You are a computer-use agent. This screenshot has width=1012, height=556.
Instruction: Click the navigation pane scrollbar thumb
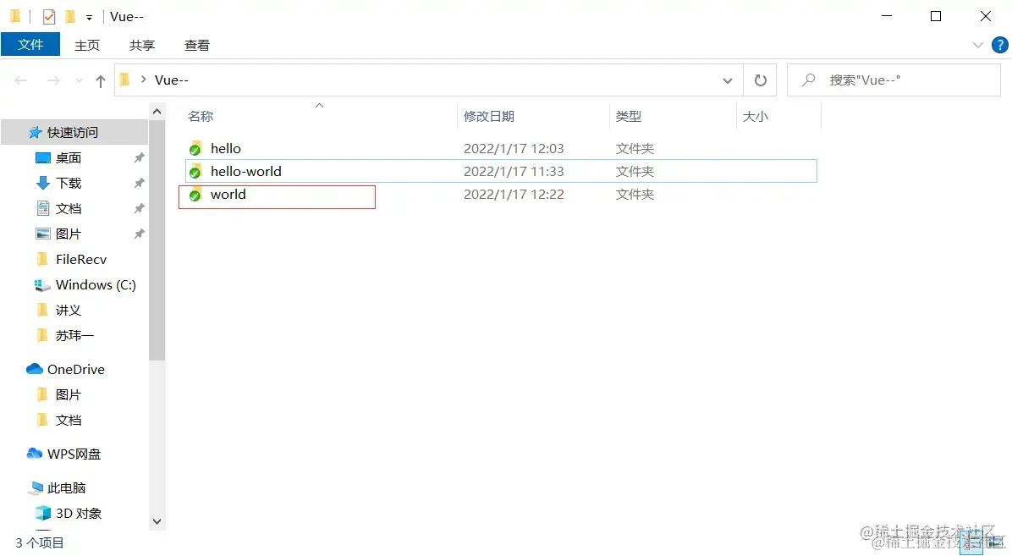click(x=157, y=240)
